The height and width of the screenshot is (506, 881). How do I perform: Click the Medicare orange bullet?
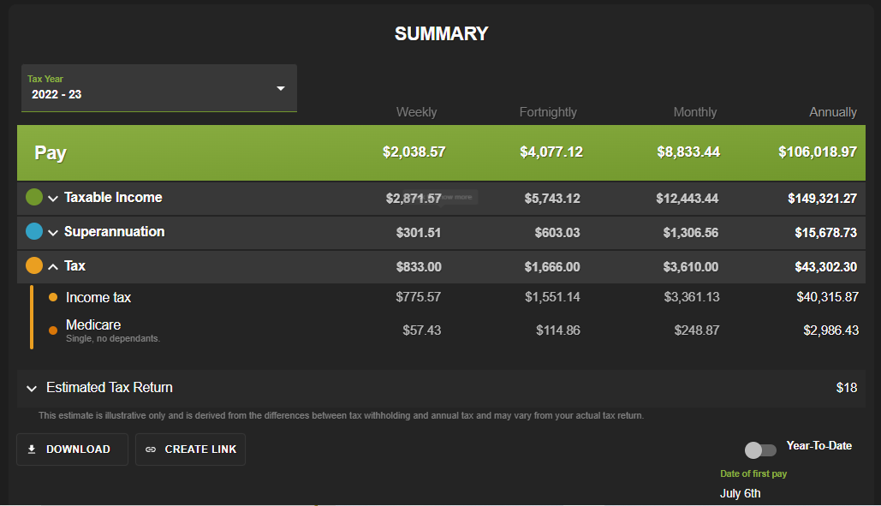click(53, 330)
